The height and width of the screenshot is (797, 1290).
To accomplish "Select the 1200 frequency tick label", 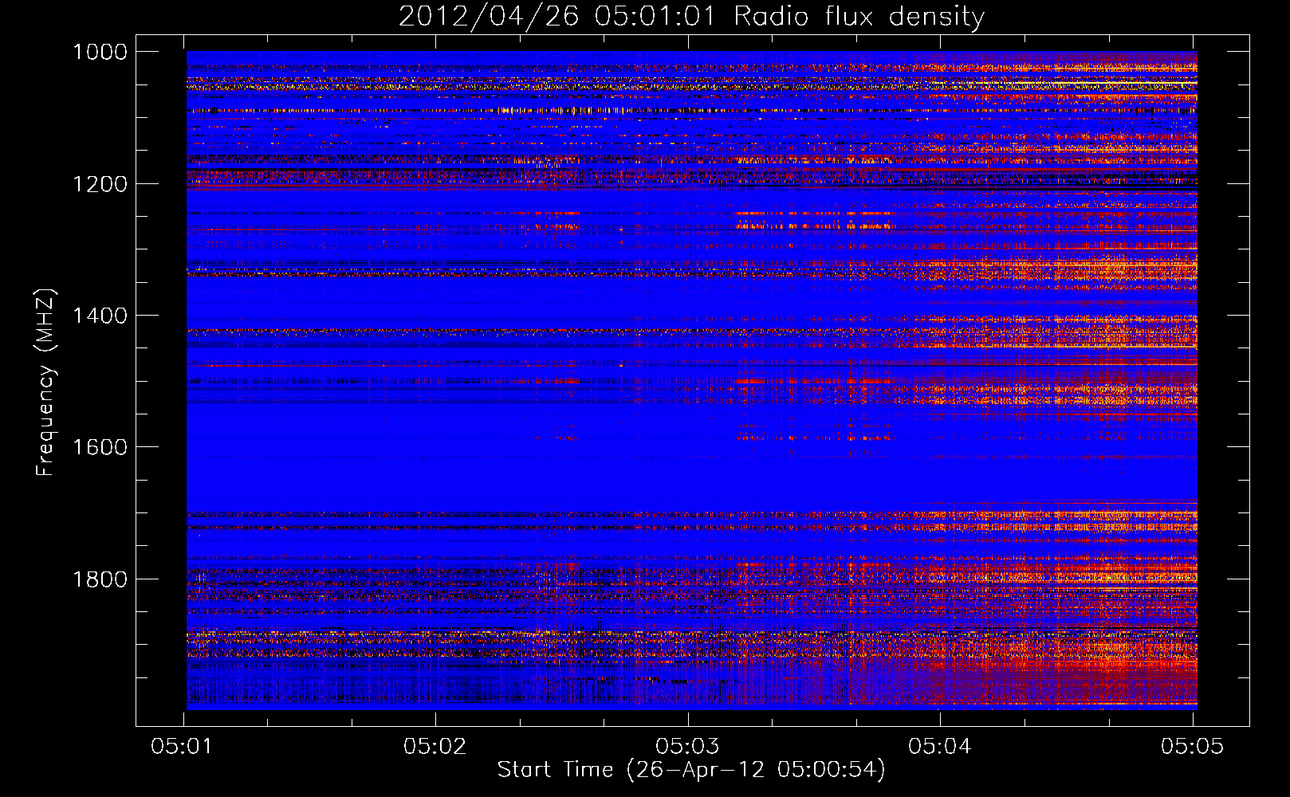I will point(100,184).
